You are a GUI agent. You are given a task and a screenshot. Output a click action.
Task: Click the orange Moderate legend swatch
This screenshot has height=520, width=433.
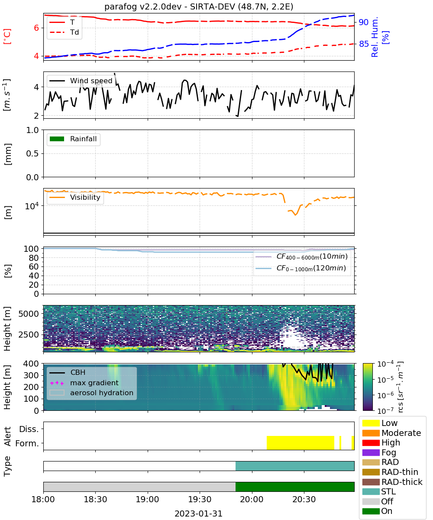click(371, 433)
